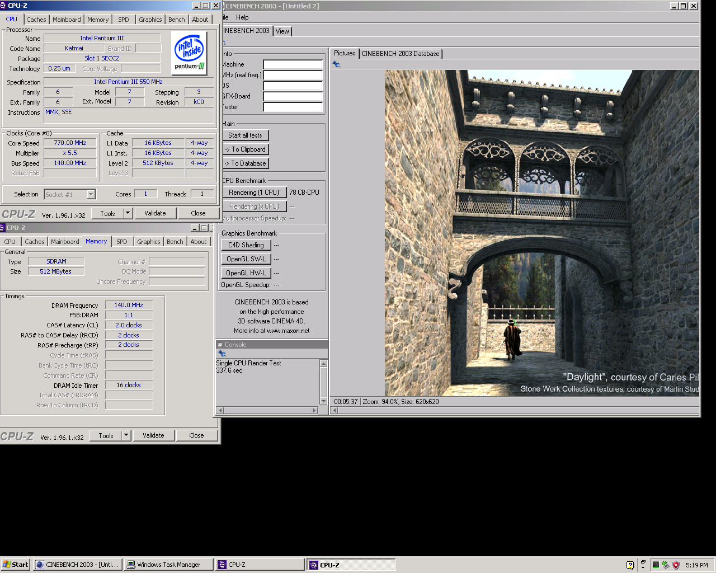Open the Pictures tab
The image size is (716, 573).
pos(345,53)
